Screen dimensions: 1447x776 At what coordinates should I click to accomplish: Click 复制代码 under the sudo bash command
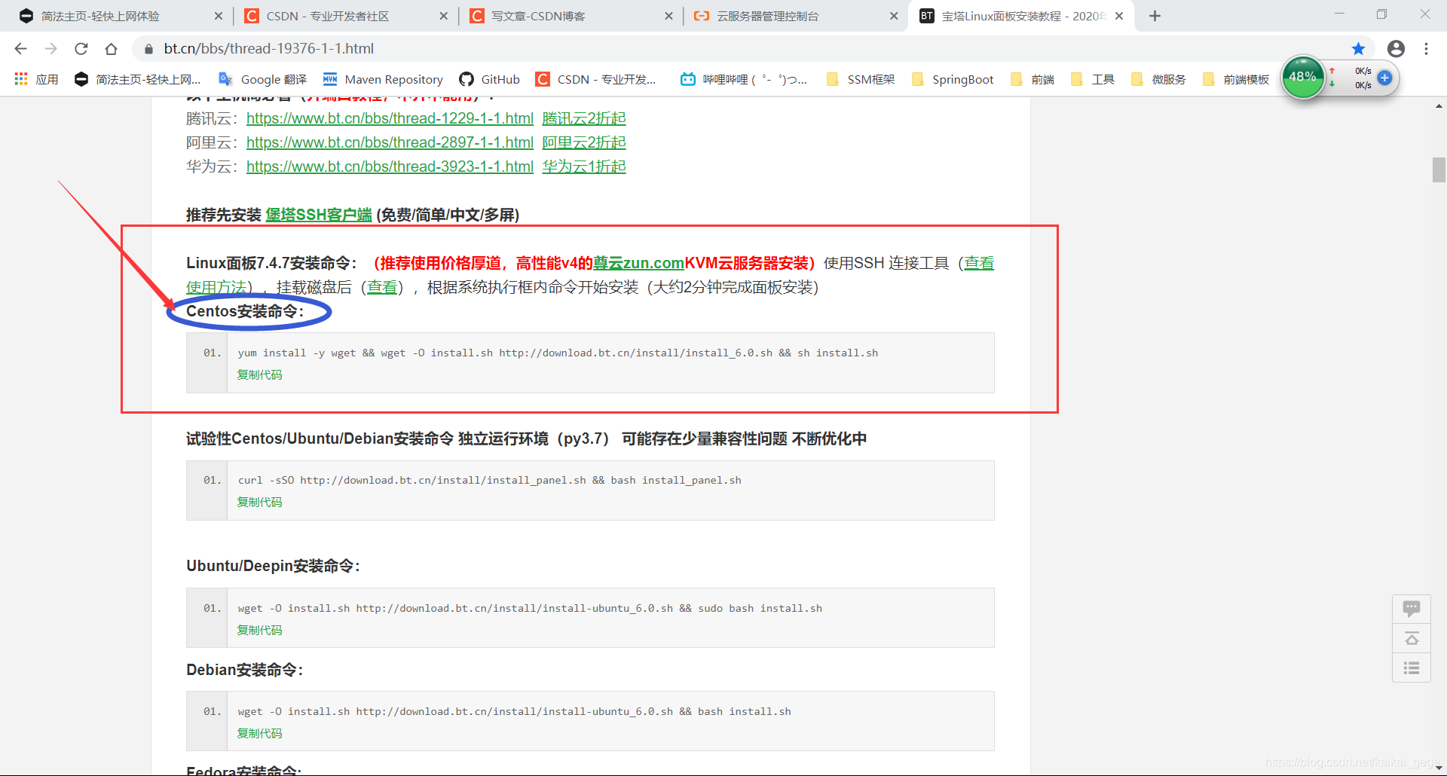[x=260, y=630]
